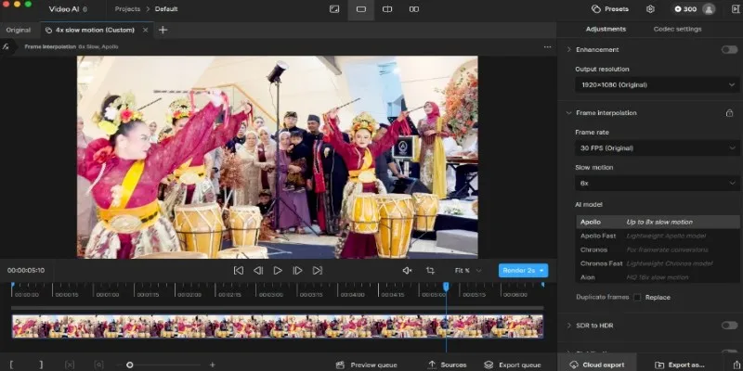This screenshot has width=743, height=371.
Task: Select the split-view comparison layout icon
Action: [387, 9]
